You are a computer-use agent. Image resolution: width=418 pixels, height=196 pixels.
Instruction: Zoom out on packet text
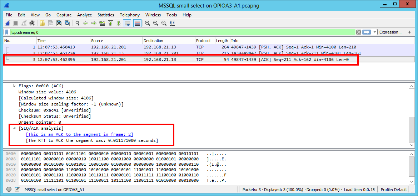(x=155, y=23)
